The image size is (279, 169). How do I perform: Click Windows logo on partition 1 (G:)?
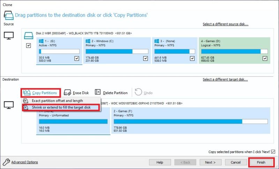41,41
